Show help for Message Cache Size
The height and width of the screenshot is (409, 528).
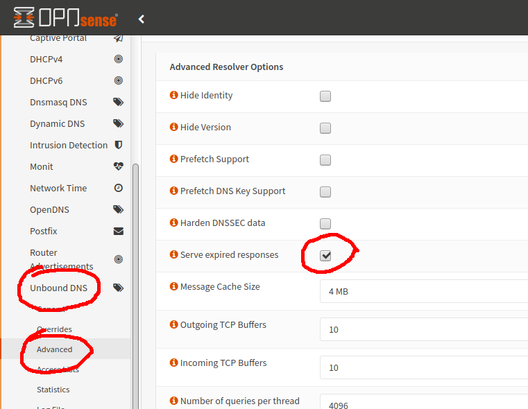click(x=173, y=286)
